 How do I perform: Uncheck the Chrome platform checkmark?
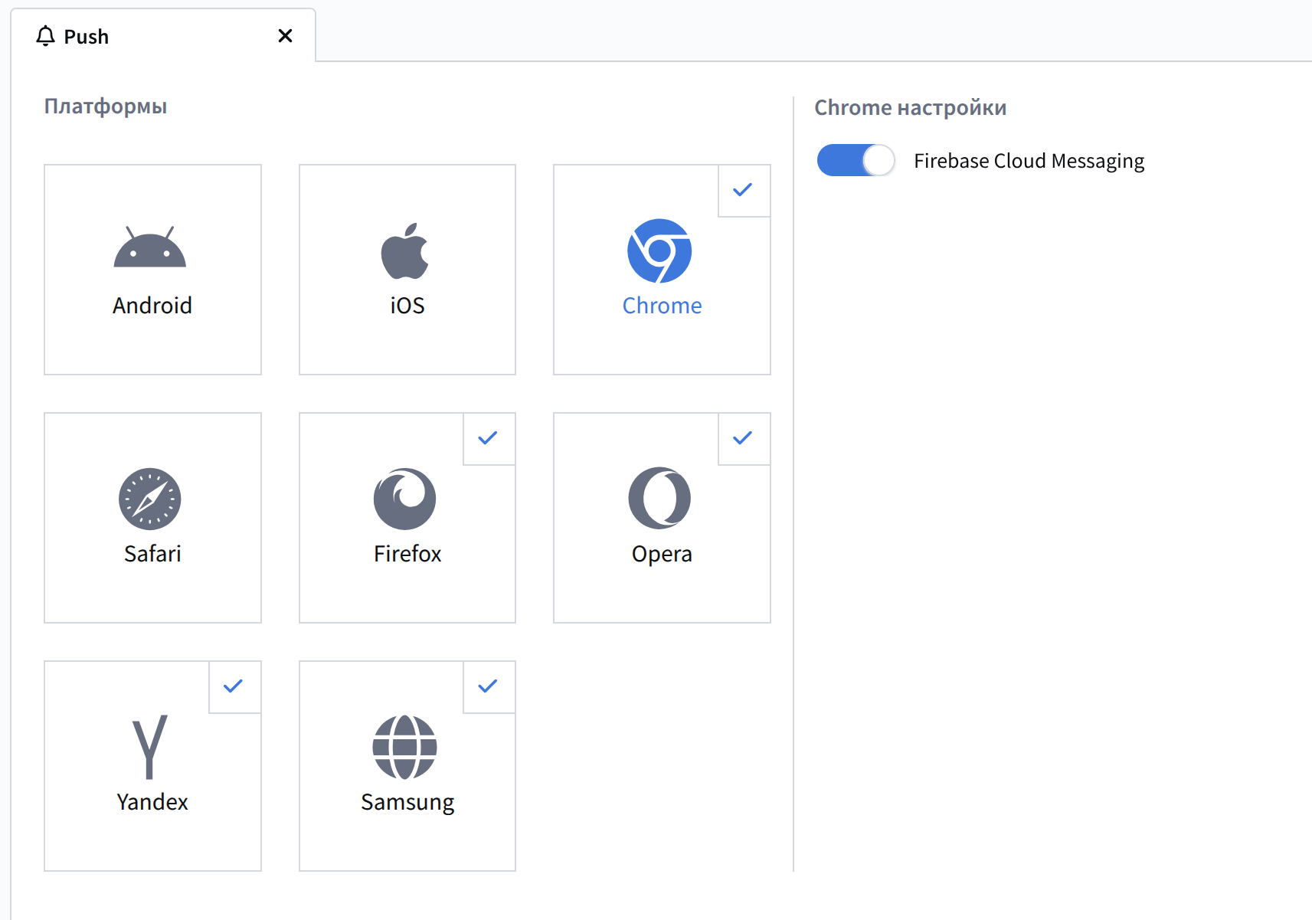pos(743,190)
